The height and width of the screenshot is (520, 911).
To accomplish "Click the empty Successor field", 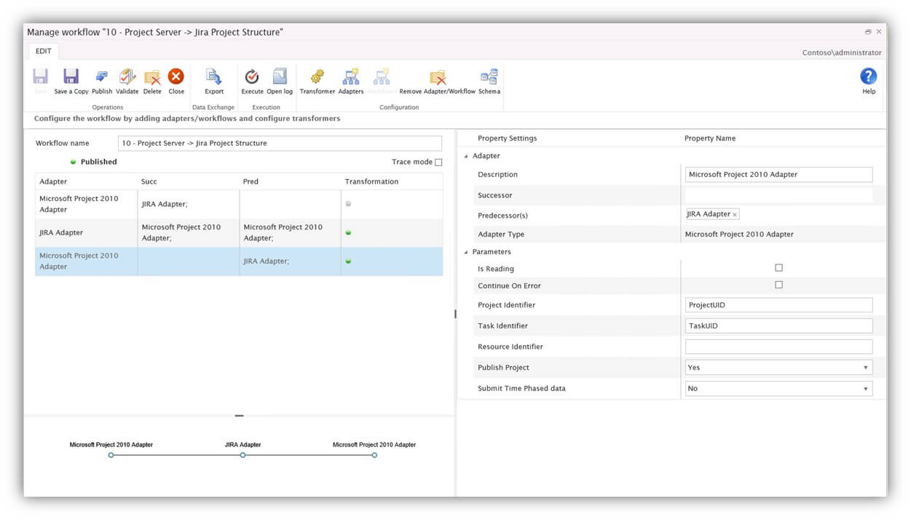I will (778, 195).
